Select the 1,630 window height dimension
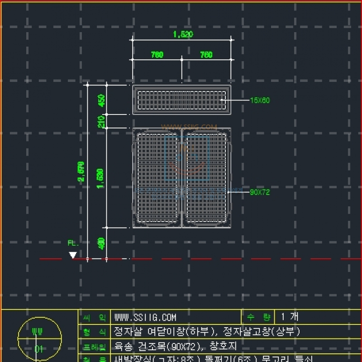362x362 pixels. coord(101,178)
